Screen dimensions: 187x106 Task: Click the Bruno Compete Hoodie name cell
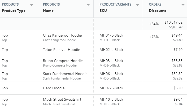[63, 61]
